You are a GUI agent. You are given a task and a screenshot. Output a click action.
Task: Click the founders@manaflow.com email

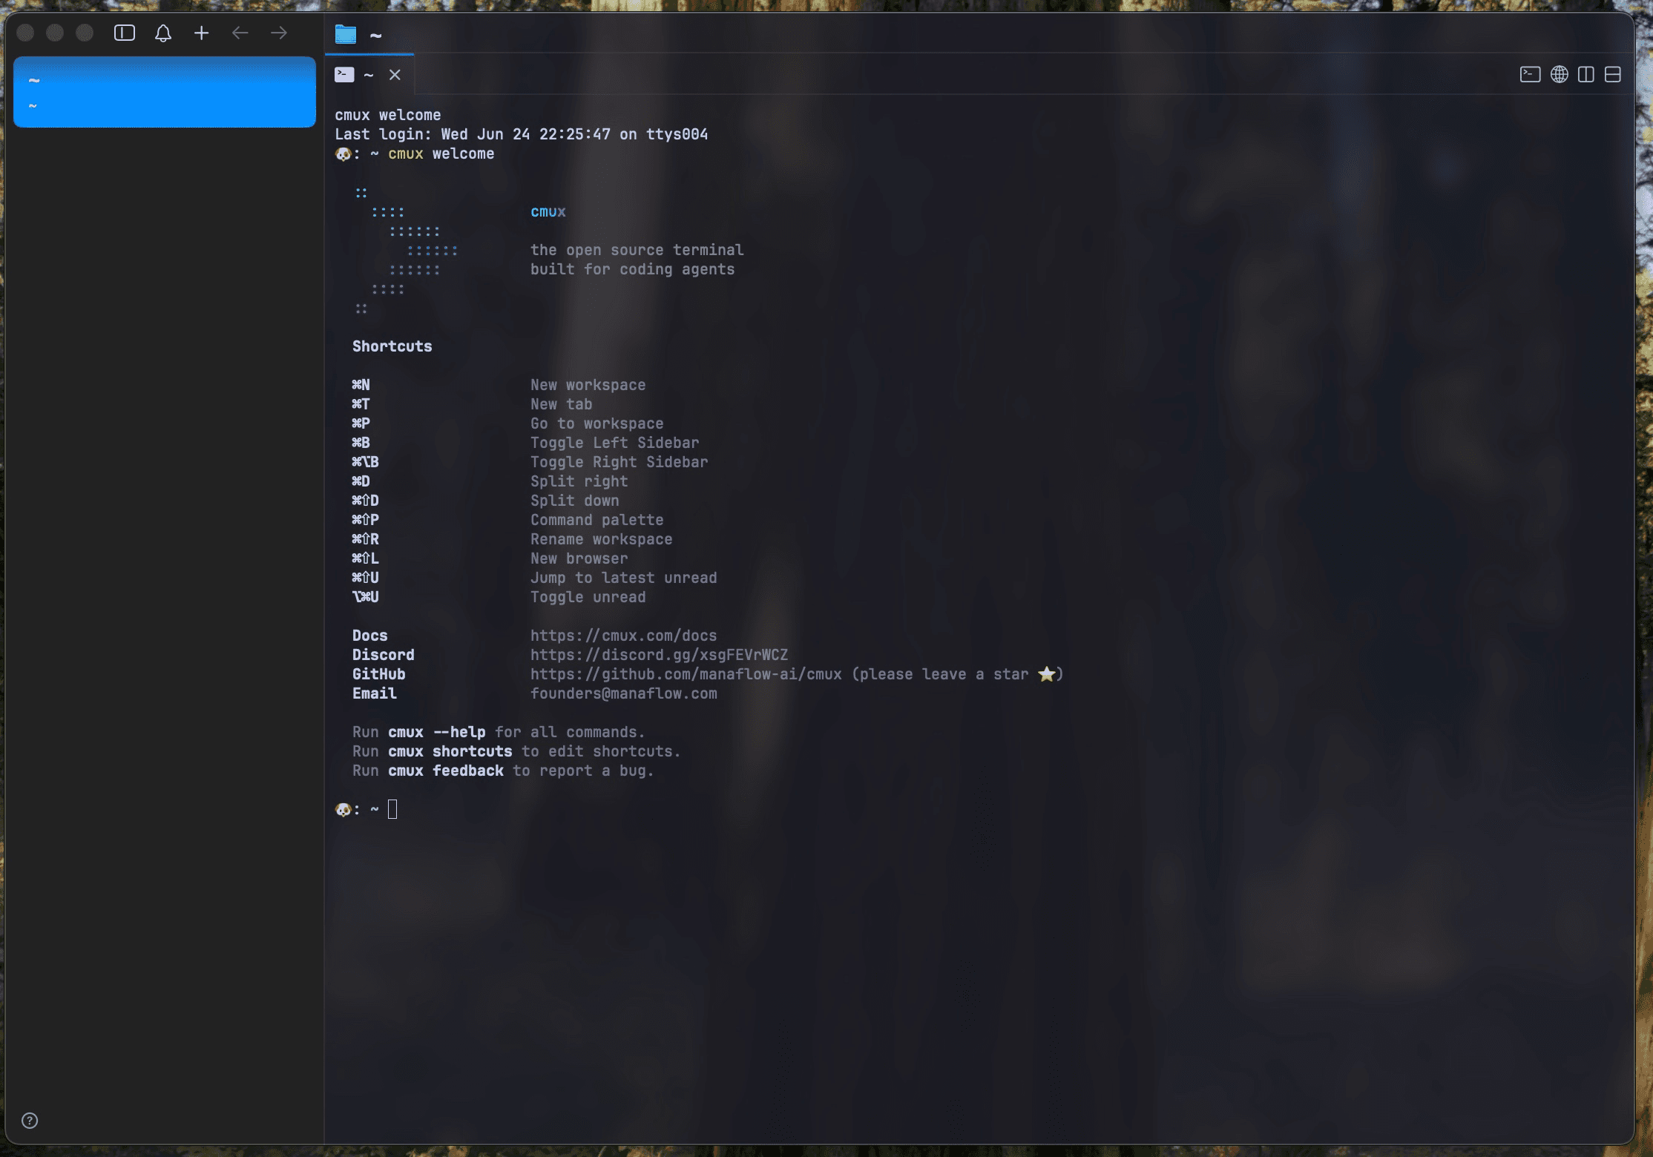click(x=623, y=693)
